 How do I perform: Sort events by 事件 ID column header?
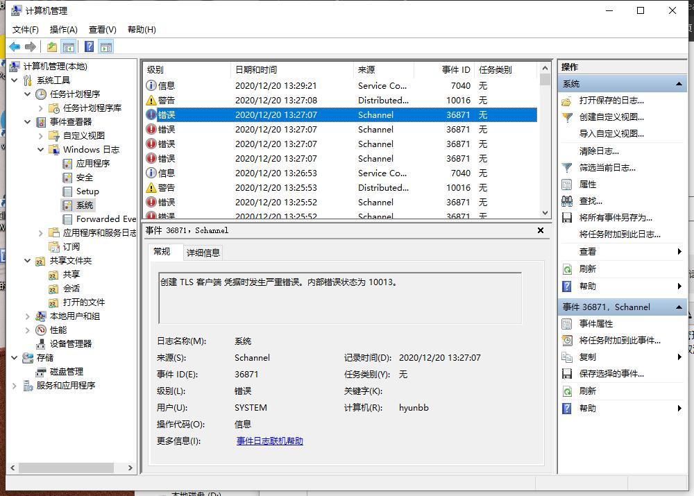click(444, 70)
